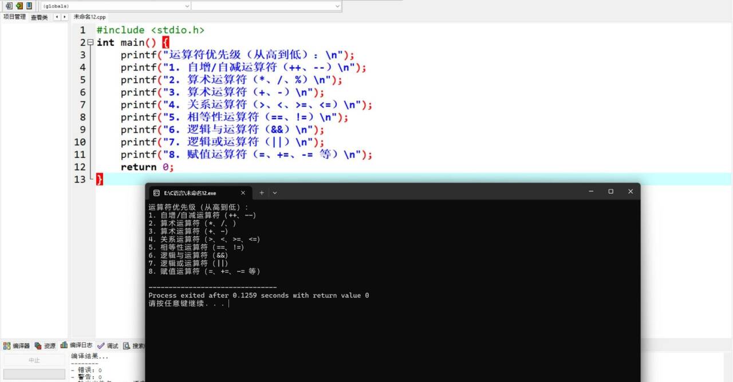The width and height of the screenshot is (733, 382).
Task: Switch to the 查看类 tab
Action: coord(40,17)
